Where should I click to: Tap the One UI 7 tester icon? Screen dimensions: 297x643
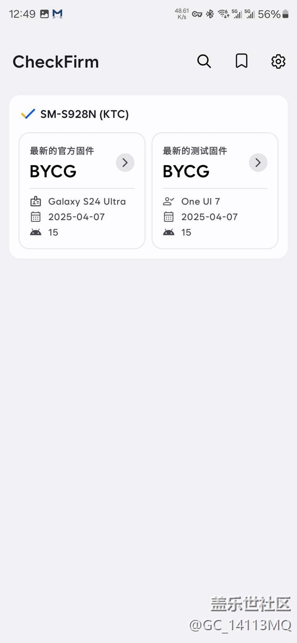pos(169,201)
